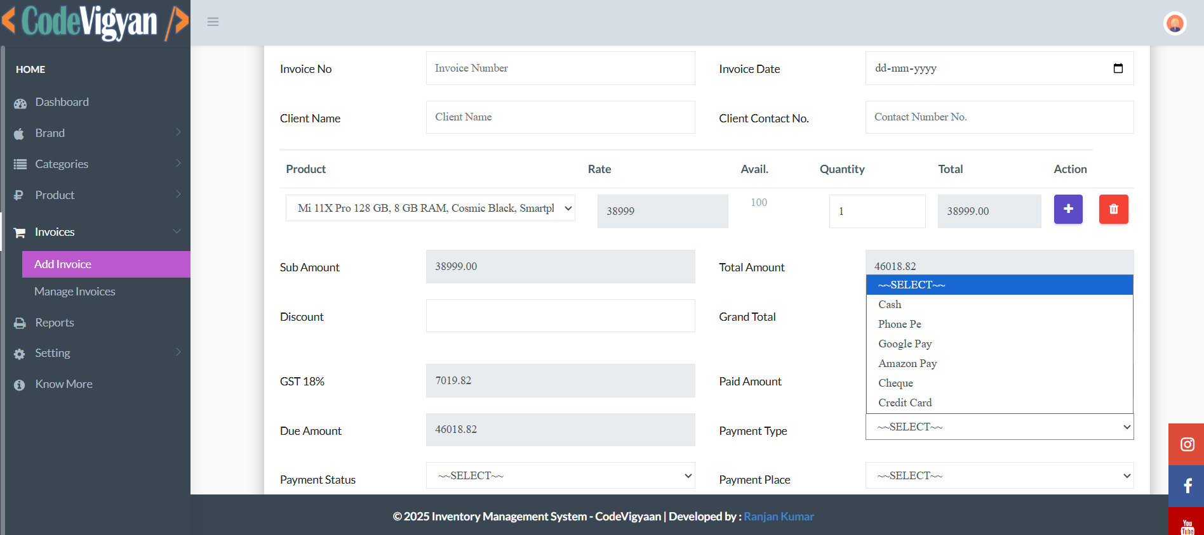Delete product row with red trash button
Image resolution: width=1204 pixels, height=535 pixels.
coord(1113,209)
